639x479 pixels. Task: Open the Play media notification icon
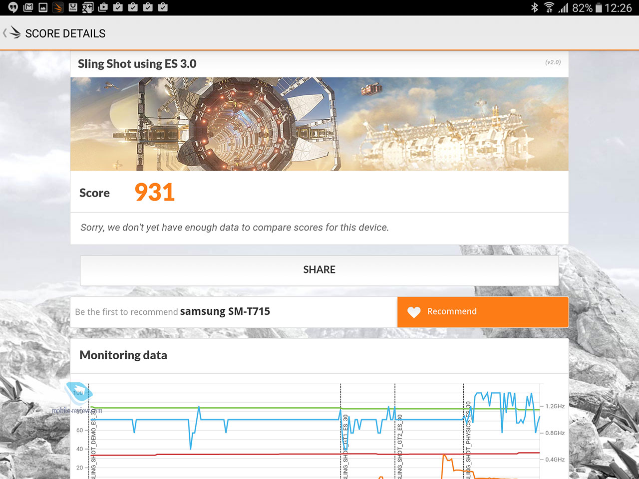[x=103, y=7]
